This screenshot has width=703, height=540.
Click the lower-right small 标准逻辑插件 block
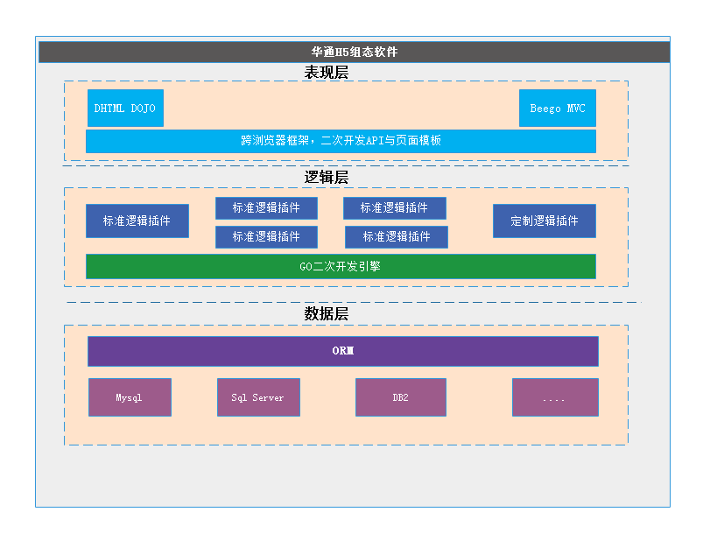(x=396, y=237)
